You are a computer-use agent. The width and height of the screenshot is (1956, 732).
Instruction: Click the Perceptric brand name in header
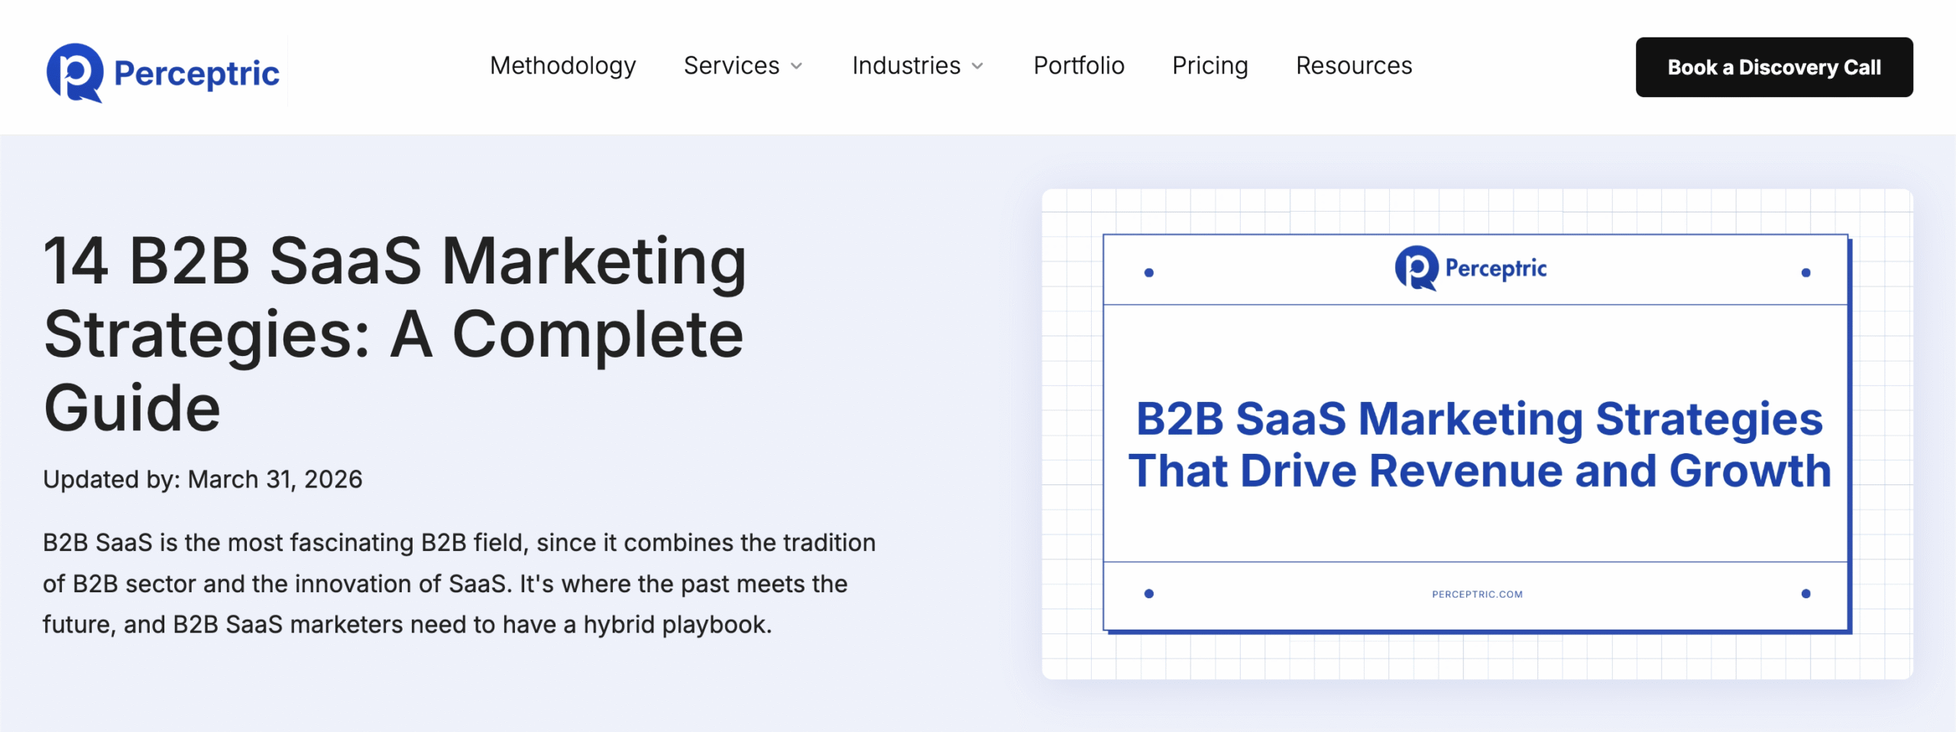(x=196, y=73)
